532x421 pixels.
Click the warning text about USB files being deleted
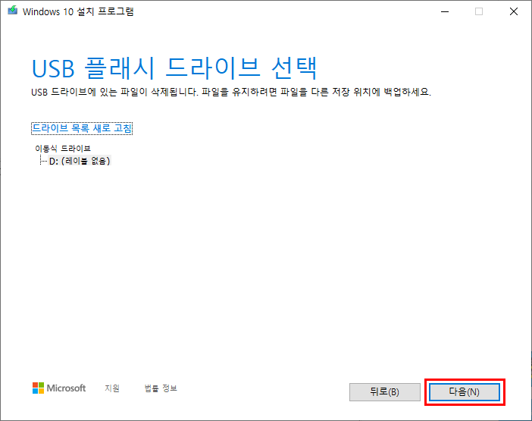(231, 92)
